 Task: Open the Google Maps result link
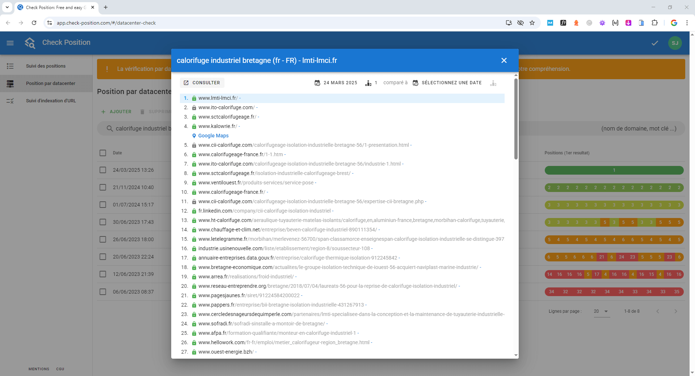tap(213, 136)
